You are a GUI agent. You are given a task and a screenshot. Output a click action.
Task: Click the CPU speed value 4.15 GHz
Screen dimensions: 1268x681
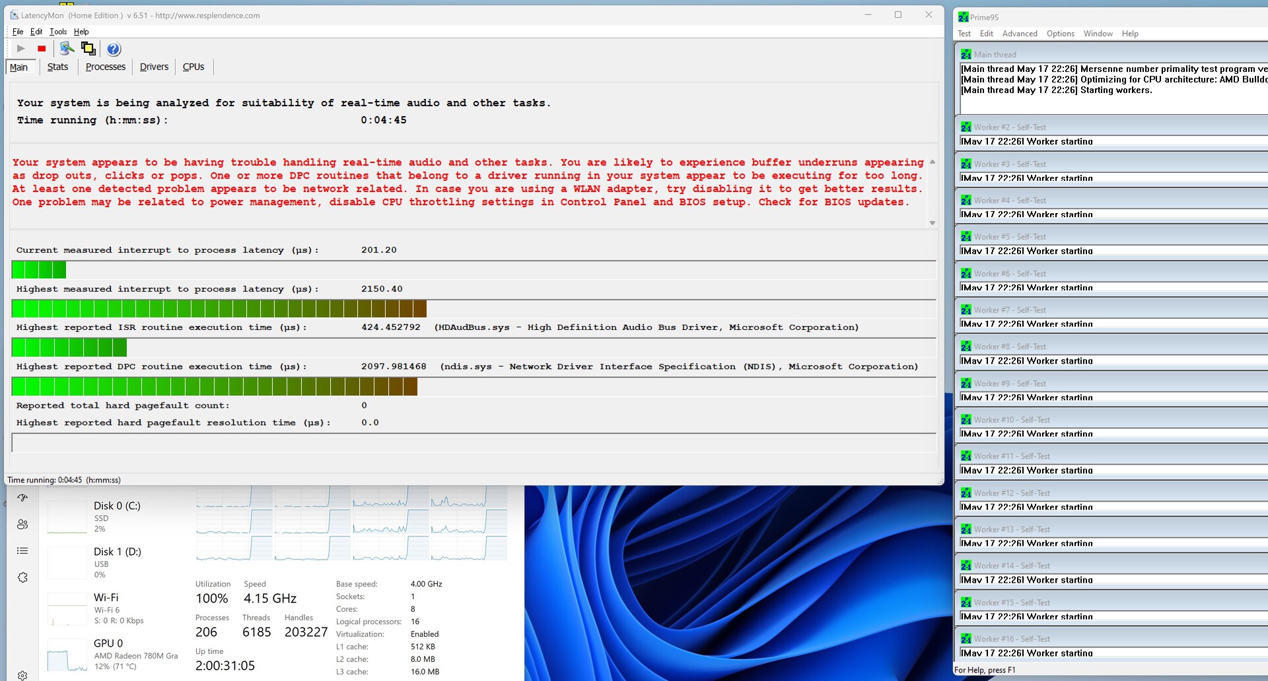[270, 599]
